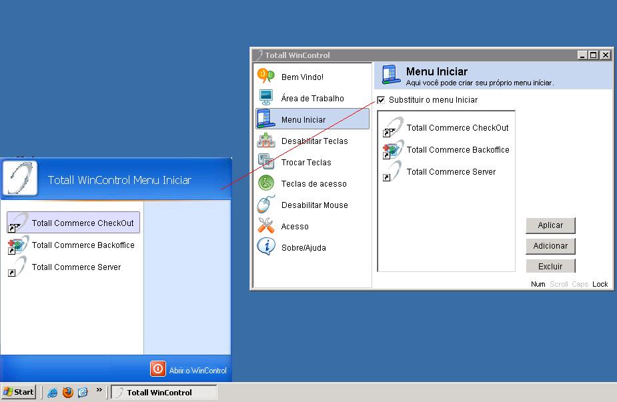The width and height of the screenshot is (617, 402).
Task: Click the Desabilitar Teclas keyboard icon
Action: [x=266, y=141]
